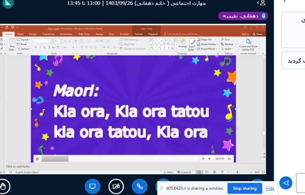Click the Comments status bar button
305x195 pixels.
tap(184, 172)
